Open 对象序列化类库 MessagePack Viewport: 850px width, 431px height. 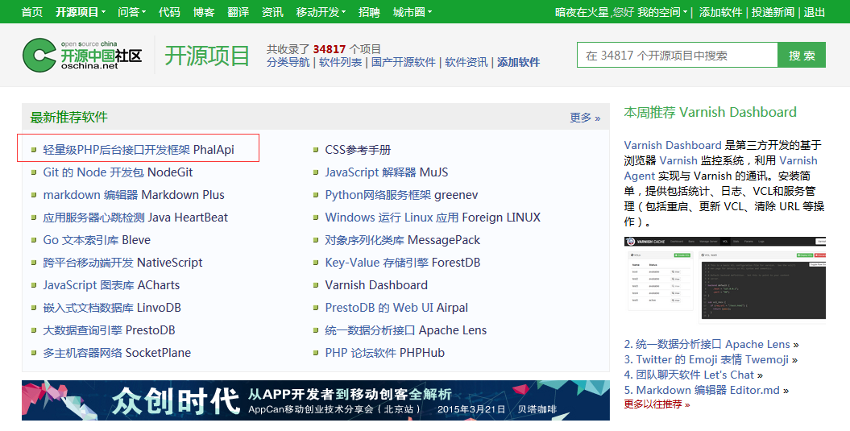403,240
